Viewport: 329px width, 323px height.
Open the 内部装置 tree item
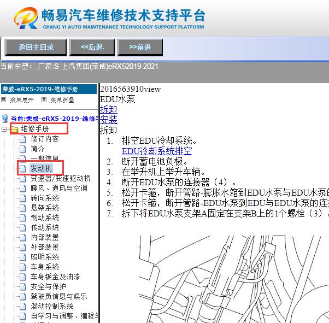point(45,238)
